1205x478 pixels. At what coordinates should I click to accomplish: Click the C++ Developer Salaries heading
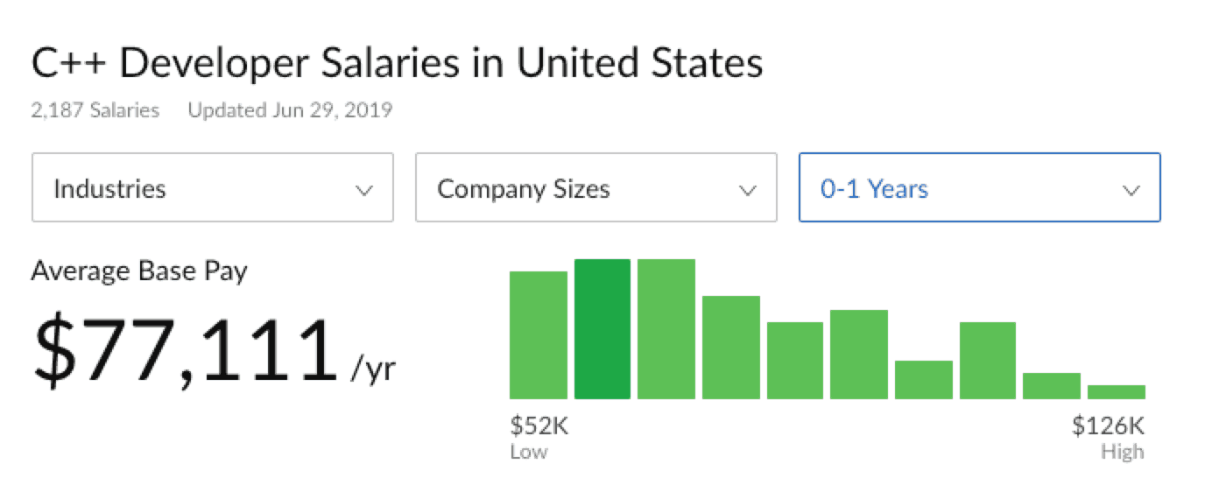pyautogui.click(x=397, y=64)
